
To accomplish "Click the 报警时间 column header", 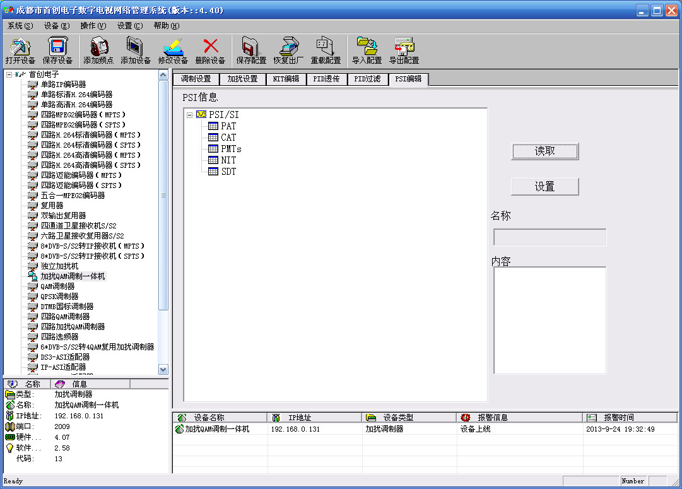I will [x=630, y=418].
